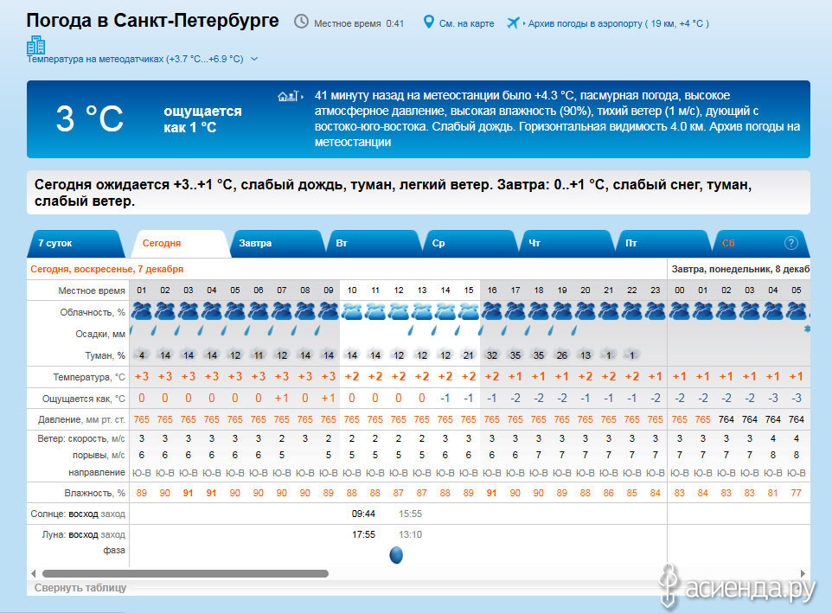The height and width of the screenshot is (613, 832).
Task: Open the question mark help icon
Action: pos(790,243)
